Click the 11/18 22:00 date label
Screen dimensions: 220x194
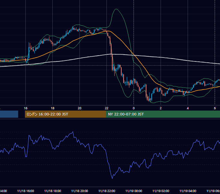click(107, 191)
